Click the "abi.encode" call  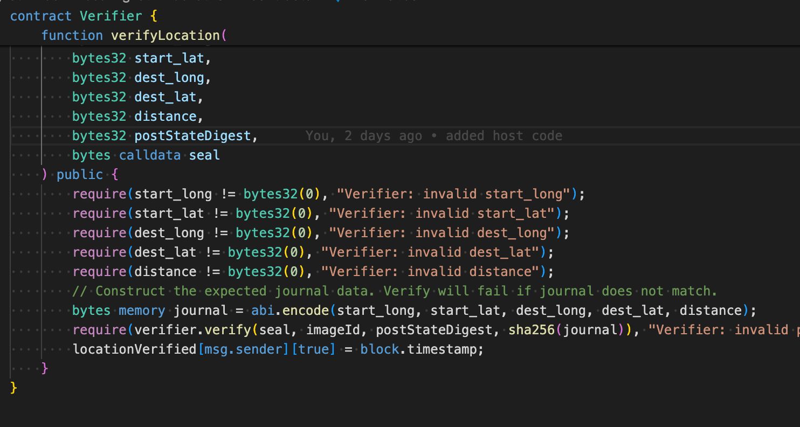point(290,311)
